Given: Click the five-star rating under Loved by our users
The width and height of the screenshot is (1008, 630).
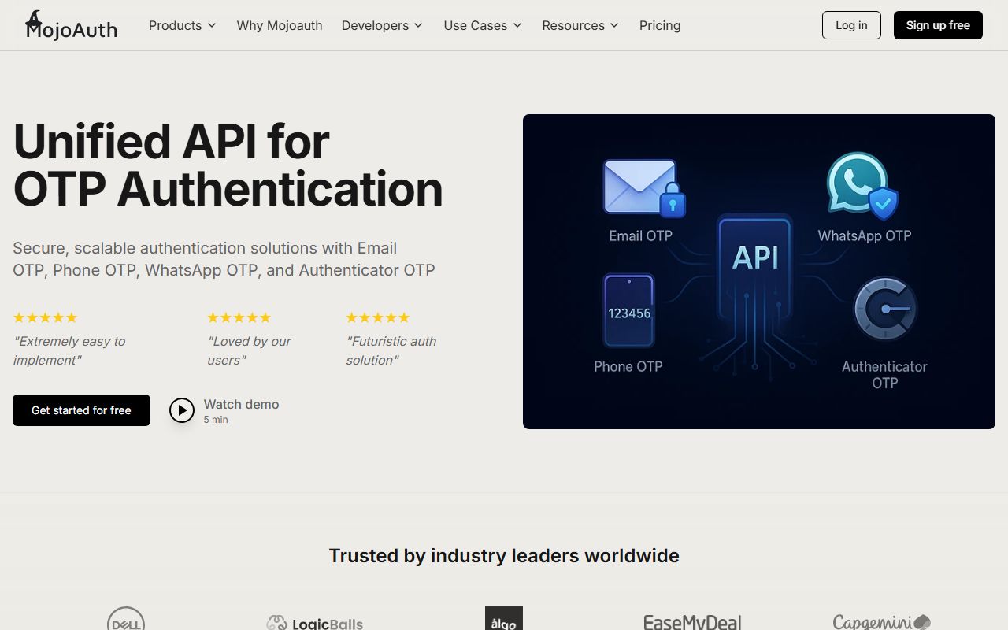Looking at the screenshot, I should click(x=239, y=317).
